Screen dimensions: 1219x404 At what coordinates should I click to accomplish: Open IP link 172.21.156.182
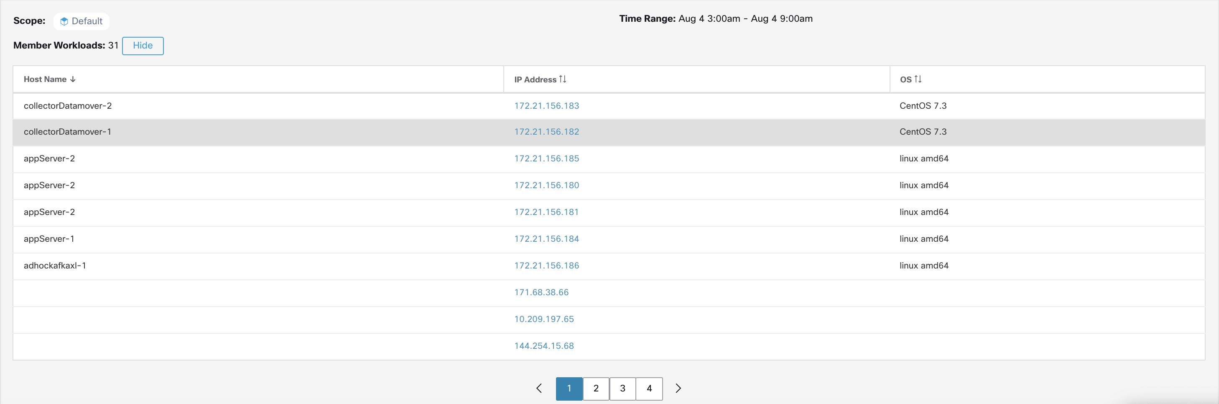coord(546,132)
